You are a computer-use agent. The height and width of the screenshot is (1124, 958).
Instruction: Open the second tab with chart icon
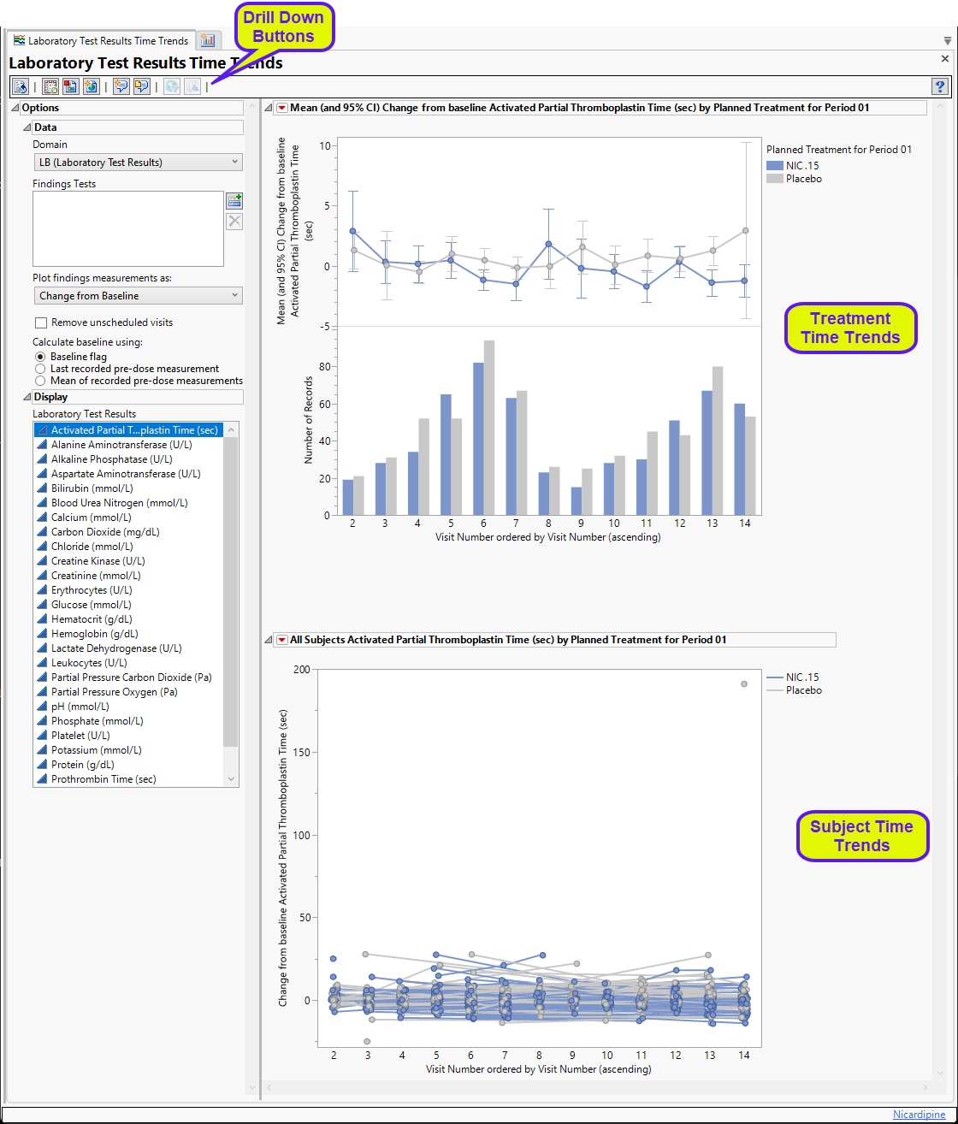pos(208,40)
